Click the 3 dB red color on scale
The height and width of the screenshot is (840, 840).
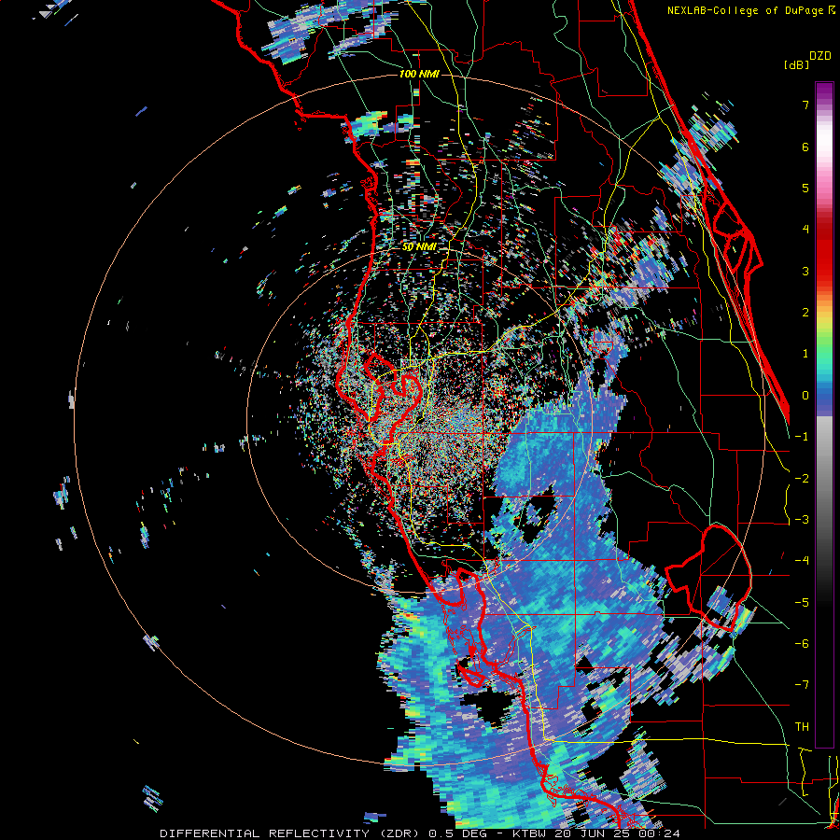(824, 271)
